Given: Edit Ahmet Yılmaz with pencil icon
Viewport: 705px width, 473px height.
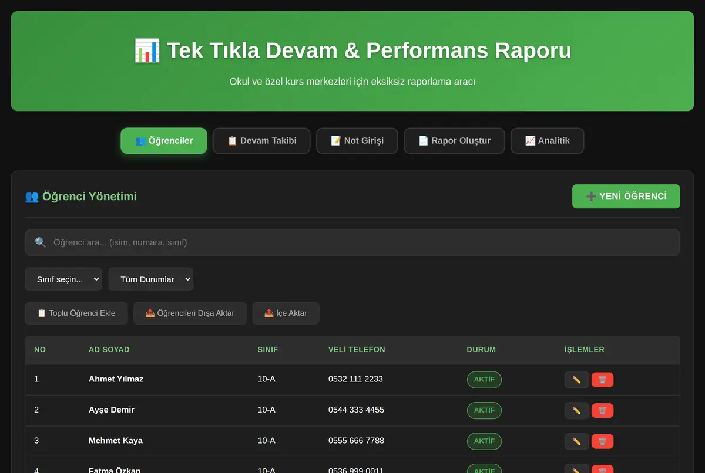Looking at the screenshot, I should click(576, 380).
